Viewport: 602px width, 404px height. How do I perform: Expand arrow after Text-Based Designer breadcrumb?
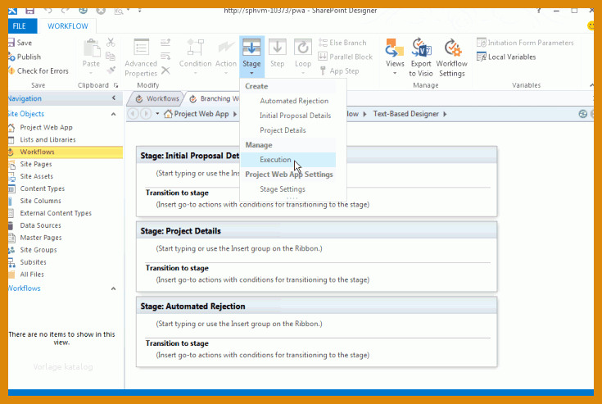445,114
